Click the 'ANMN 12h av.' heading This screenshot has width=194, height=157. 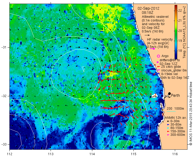click(176, 118)
